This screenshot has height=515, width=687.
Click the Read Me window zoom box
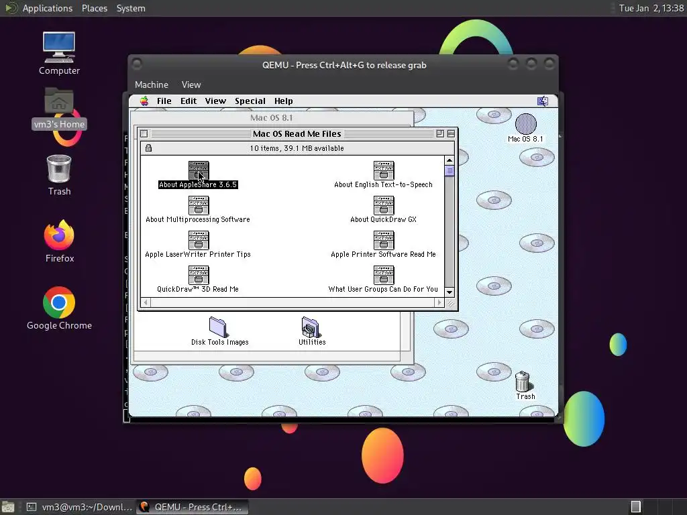click(440, 133)
